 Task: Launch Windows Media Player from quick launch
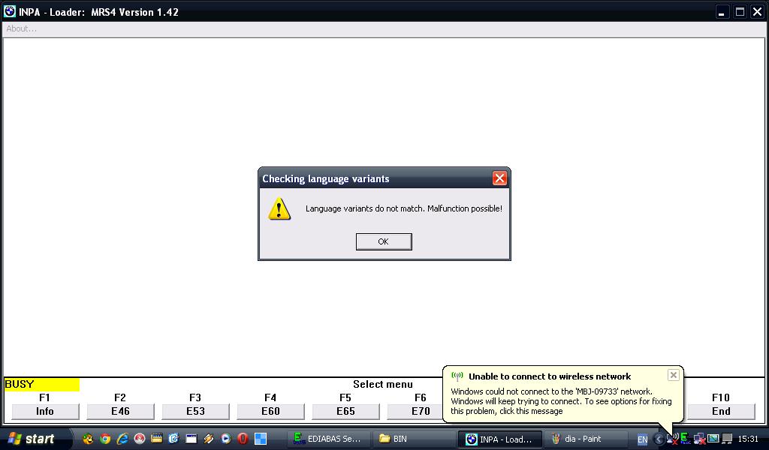[225, 439]
